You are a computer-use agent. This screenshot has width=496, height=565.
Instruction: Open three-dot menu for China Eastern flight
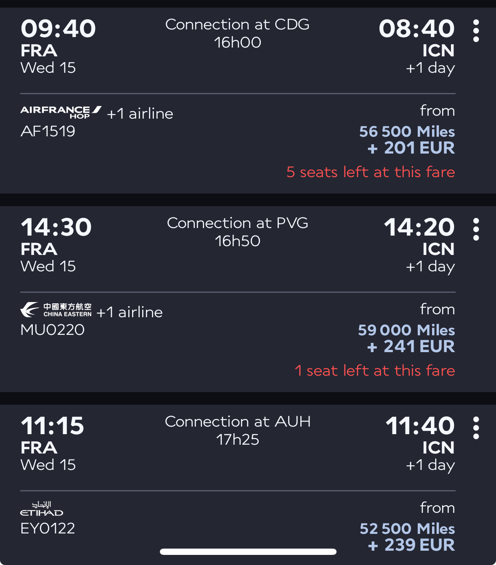(476, 229)
